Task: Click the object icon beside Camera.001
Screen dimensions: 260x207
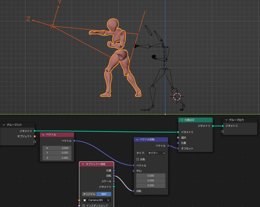Action: pos(85,200)
